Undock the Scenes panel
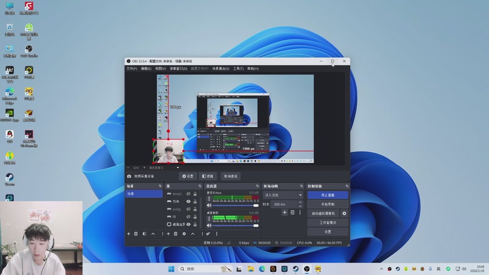Viewport: 489px width, 275px height. click(x=160, y=186)
